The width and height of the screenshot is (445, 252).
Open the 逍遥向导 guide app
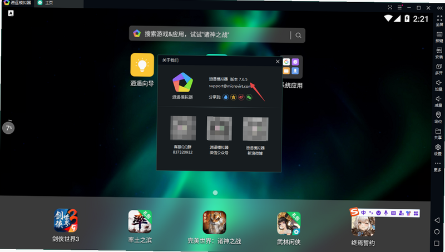[x=142, y=65]
